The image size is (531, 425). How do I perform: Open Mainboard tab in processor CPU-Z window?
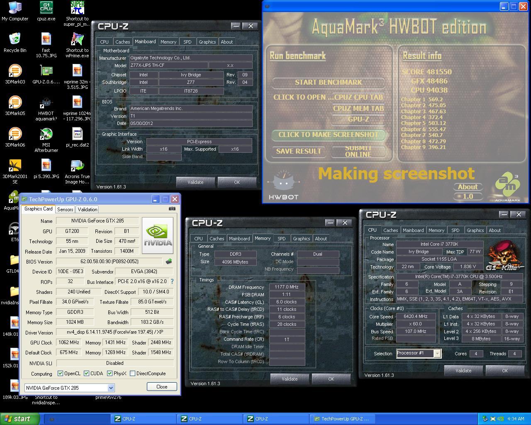(413, 230)
